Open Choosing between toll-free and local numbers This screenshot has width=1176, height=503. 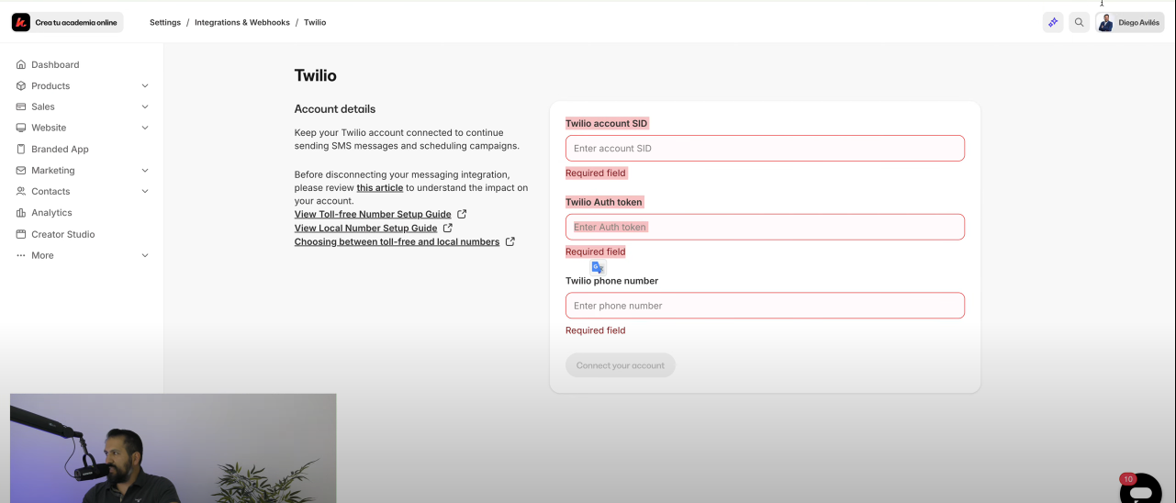click(x=397, y=241)
